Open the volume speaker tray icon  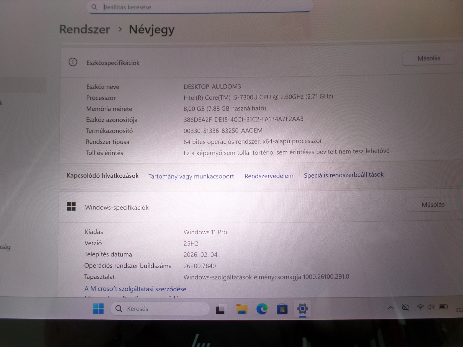[x=431, y=307]
